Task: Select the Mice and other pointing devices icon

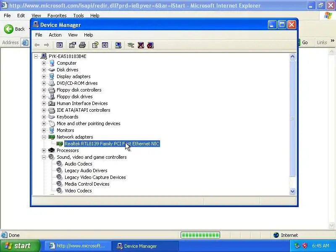Action: pyautogui.click(x=51, y=123)
